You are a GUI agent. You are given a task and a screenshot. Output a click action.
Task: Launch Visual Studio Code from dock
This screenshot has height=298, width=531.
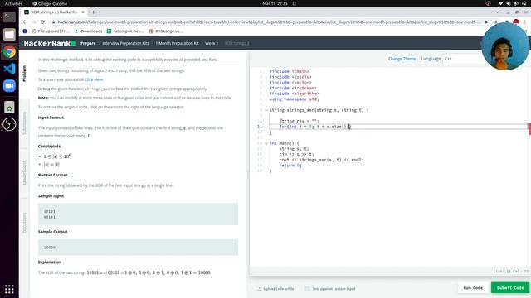pyautogui.click(x=9, y=69)
